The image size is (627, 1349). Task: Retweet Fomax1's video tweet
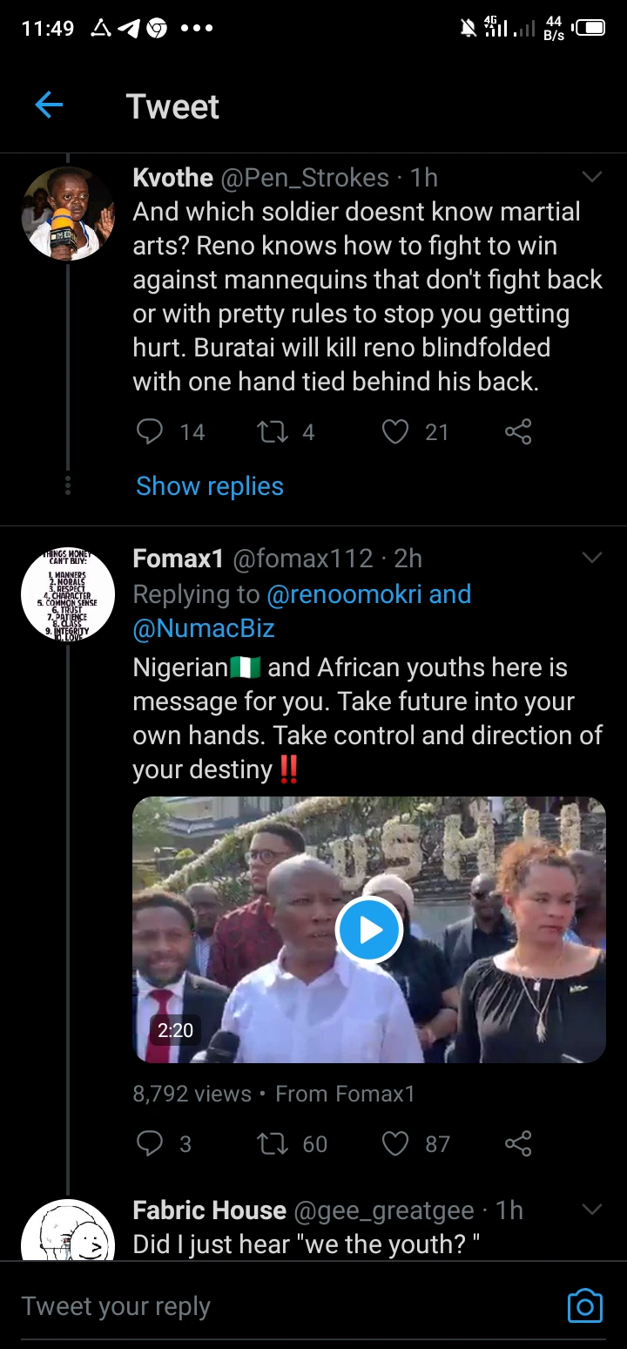(x=273, y=1143)
